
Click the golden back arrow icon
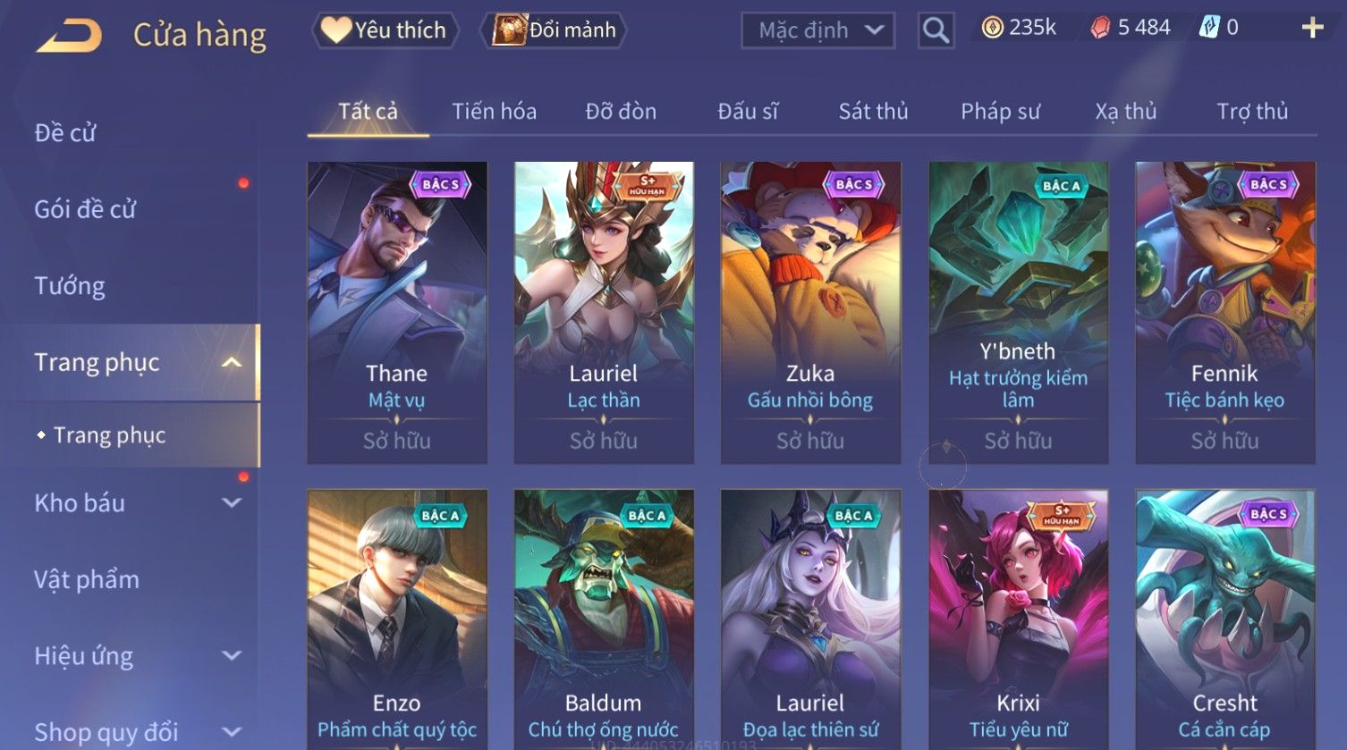[x=69, y=36]
